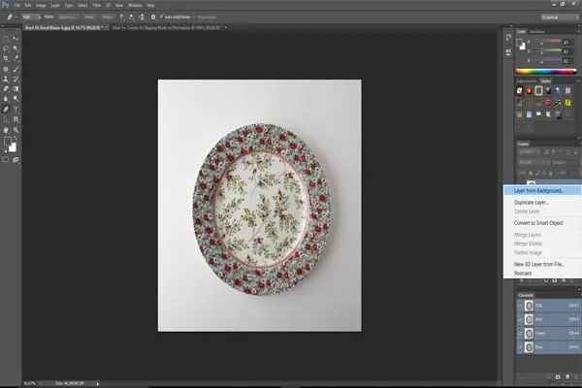Select the Zoom tool
582x388 pixels.
pos(16,130)
